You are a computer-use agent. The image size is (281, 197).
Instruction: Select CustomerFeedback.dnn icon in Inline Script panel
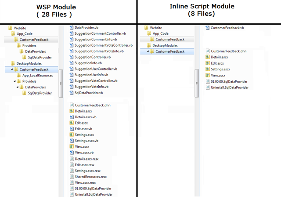[208, 51]
